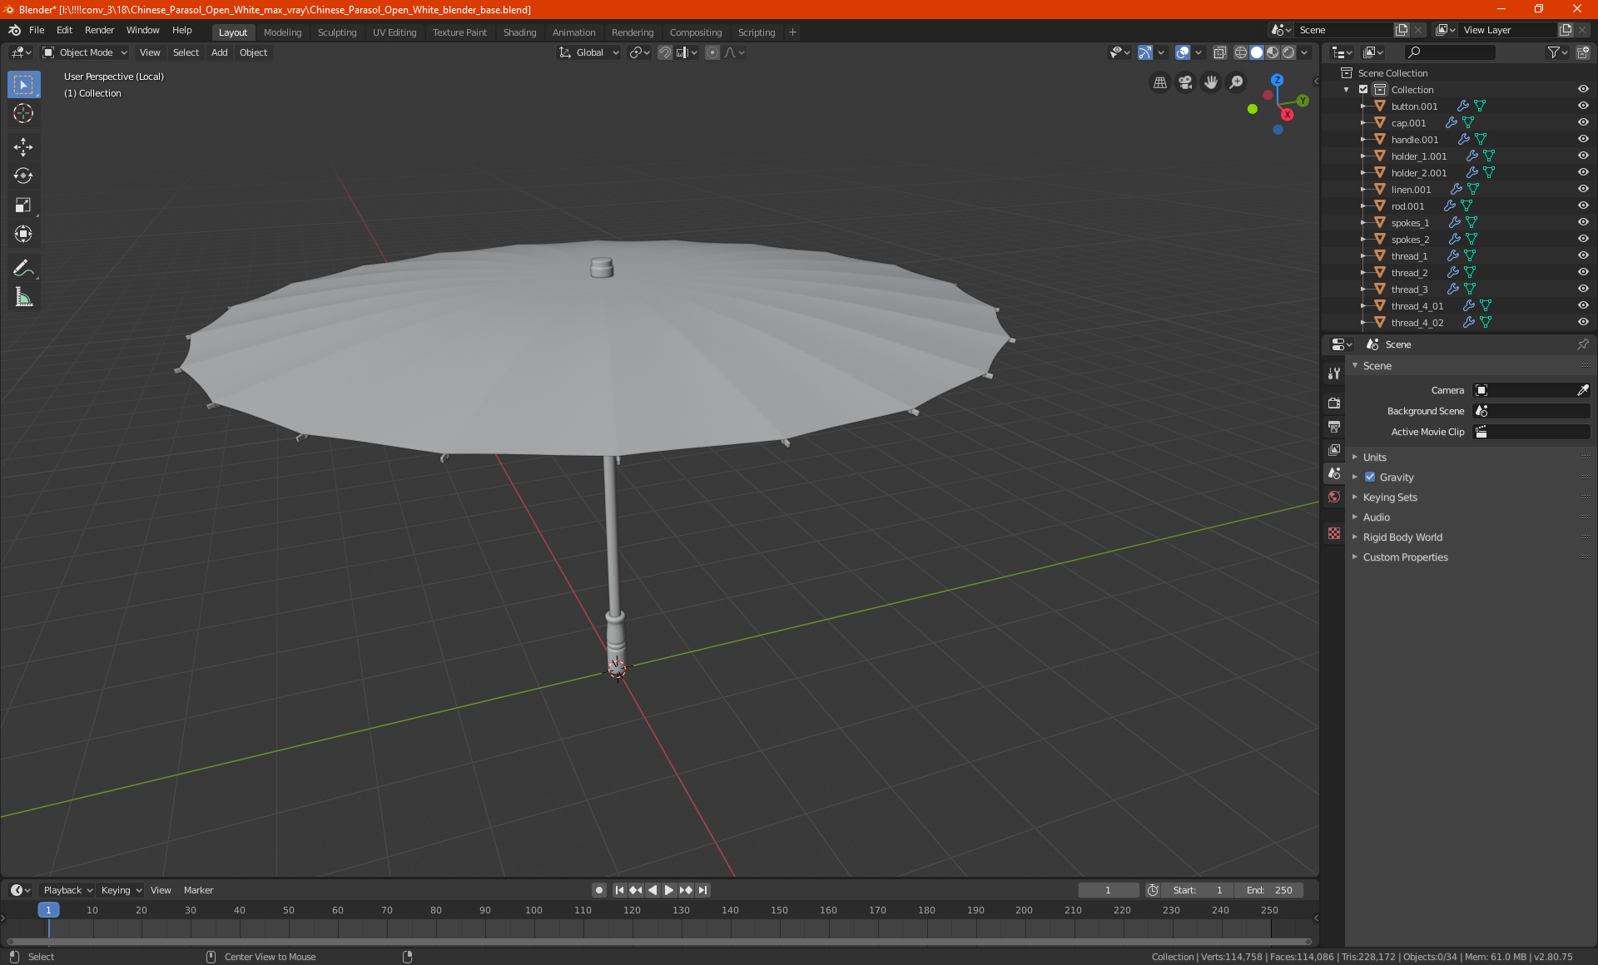The height and width of the screenshot is (965, 1598).
Task: Open the viewport Add menu
Action: pyautogui.click(x=219, y=52)
